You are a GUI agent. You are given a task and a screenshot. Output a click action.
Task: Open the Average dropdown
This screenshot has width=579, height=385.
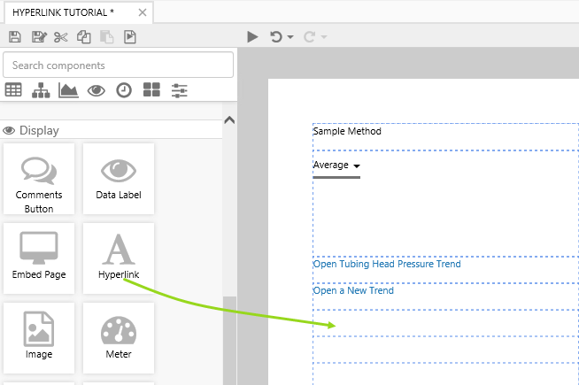pyautogui.click(x=336, y=166)
